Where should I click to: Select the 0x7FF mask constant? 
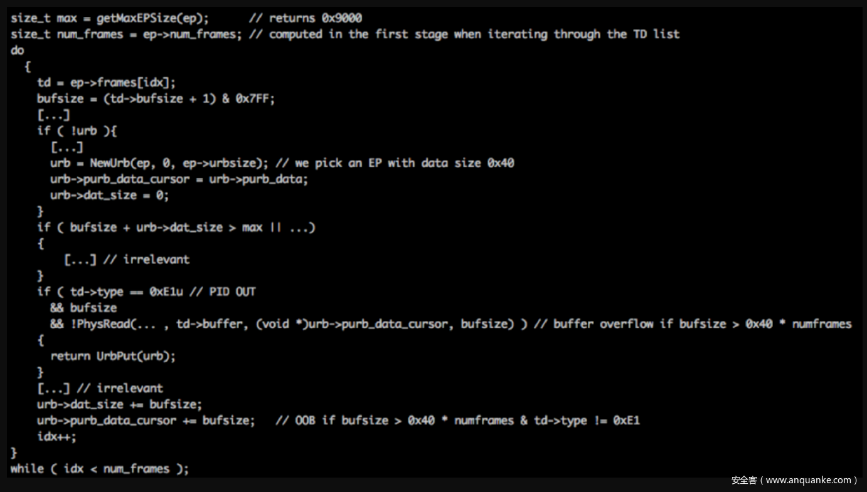[255, 98]
